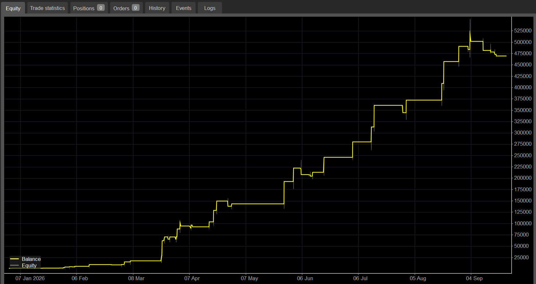Click the gray Equity legend line

click(x=14, y=265)
